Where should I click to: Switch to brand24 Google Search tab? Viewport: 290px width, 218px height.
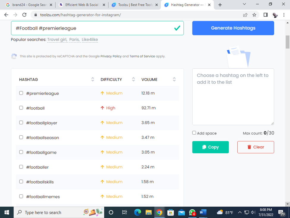pos(29,5)
